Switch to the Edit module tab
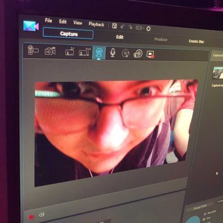 [x=120, y=37]
